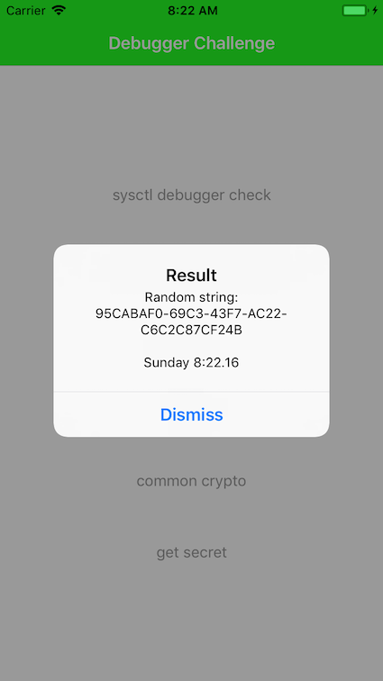
Task: Click the charging bolt icon
Action: click(375, 10)
